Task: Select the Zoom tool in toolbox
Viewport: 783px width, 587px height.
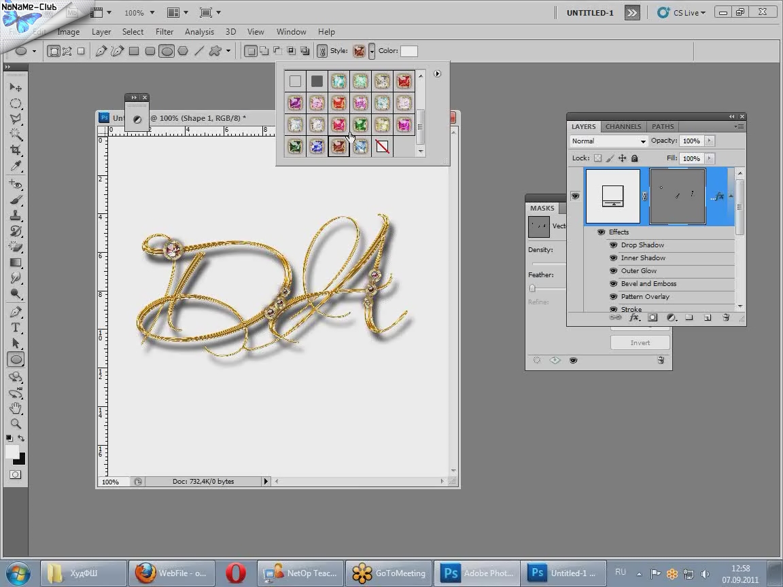Action: [16, 423]
